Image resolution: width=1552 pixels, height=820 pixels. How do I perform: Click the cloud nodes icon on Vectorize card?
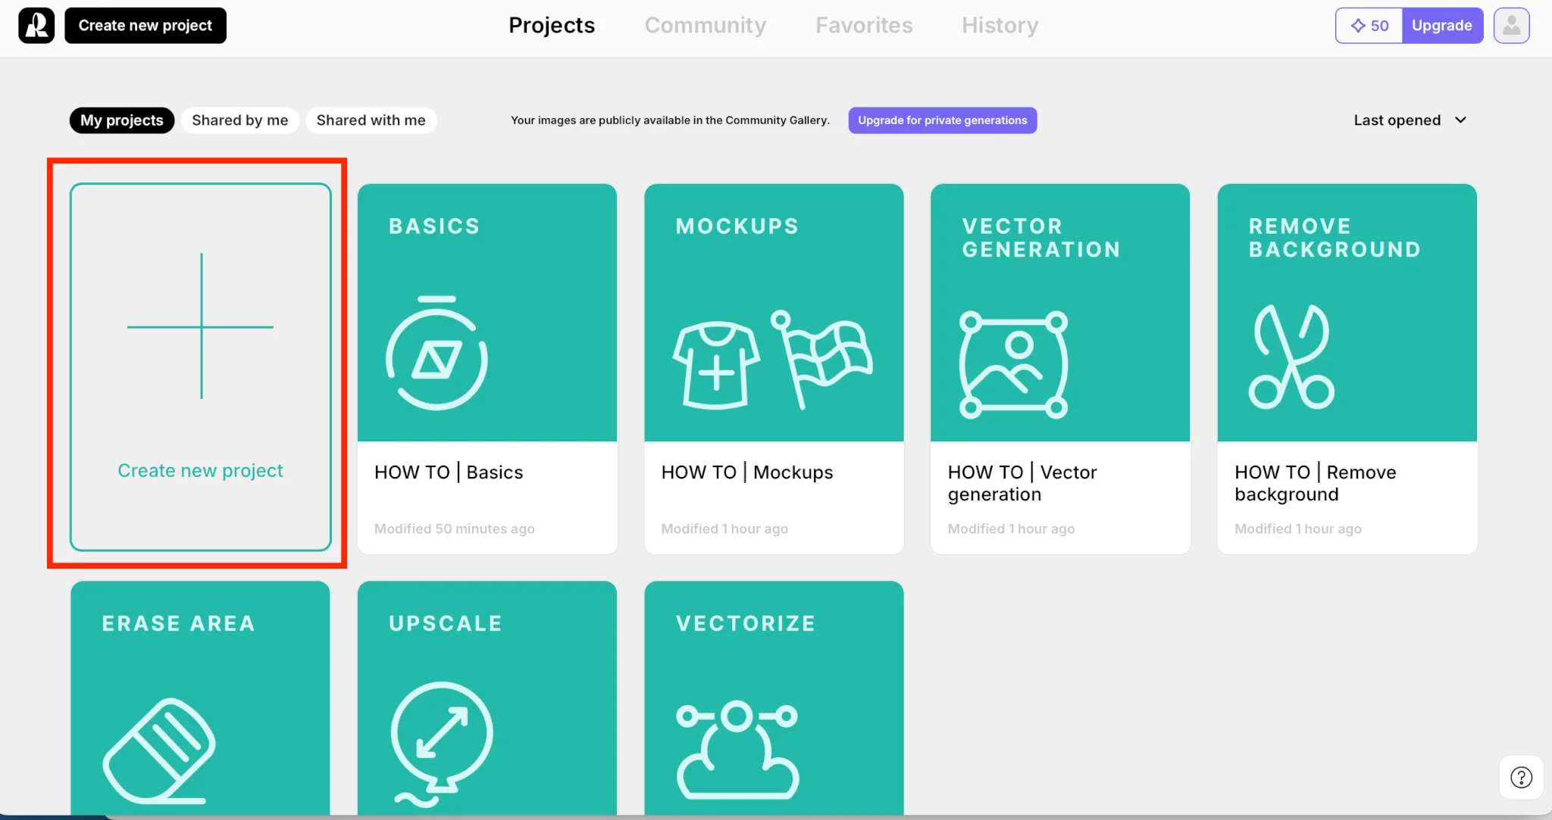coord(737,750)
